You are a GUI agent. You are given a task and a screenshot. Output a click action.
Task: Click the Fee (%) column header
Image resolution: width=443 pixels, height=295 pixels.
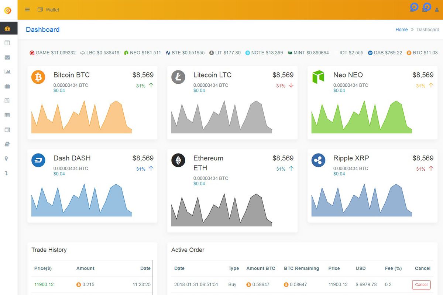pyautogui.click(x=393, y=268)
